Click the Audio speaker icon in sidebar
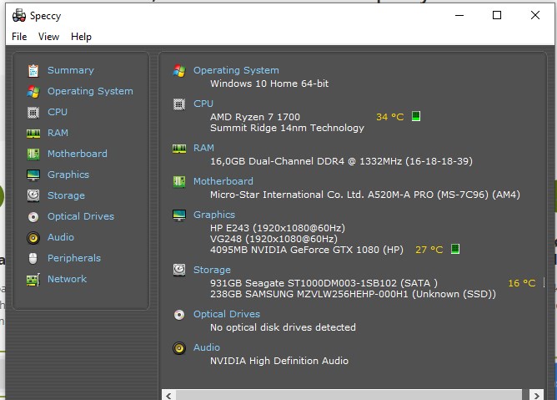 tap(33, 238)
